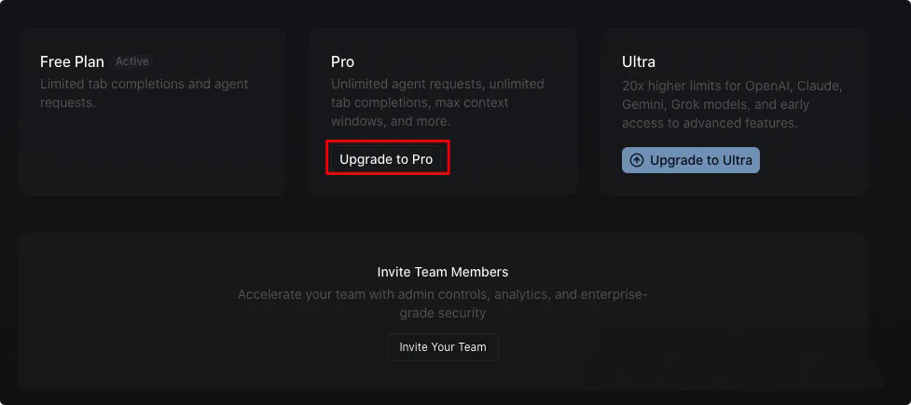
Task: Open the Invite Your Team button
Action: pyautogui.click(x=443, y=347)
